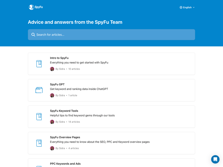The width and height of the screenshot is (223, 167).
Task: Click the folder icon for SpyFu GPT
Action: tap(39, 90)
